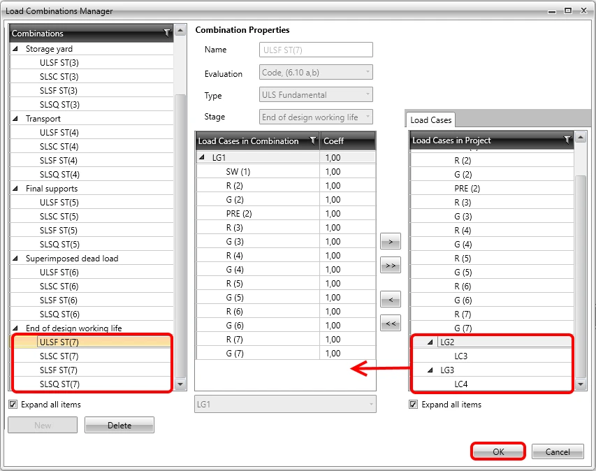This screenshot has width=596, height=471.
Task: Select SLSC ST(7) combination
Action: coord(92,356)
